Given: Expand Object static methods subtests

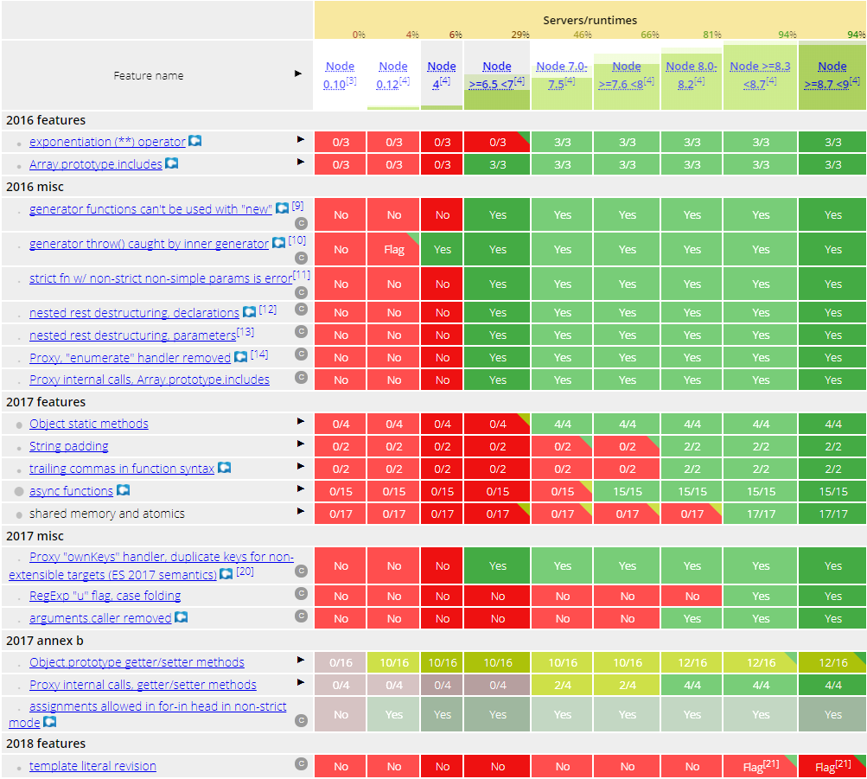Looking at the screenshot, I should click(x=300, y=421).
